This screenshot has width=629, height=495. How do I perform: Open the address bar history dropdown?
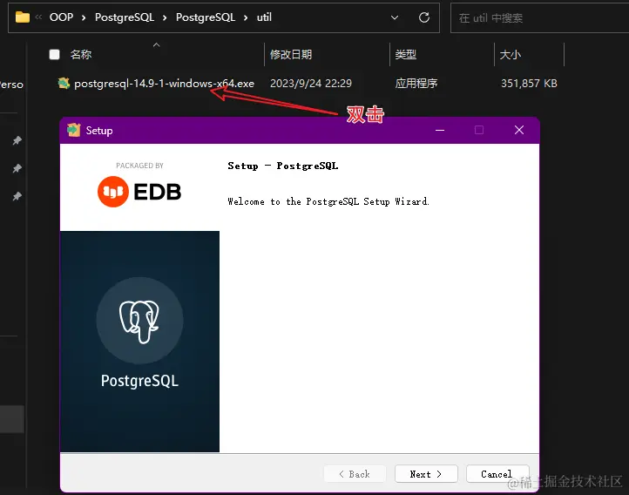click(x=395, y=17)
